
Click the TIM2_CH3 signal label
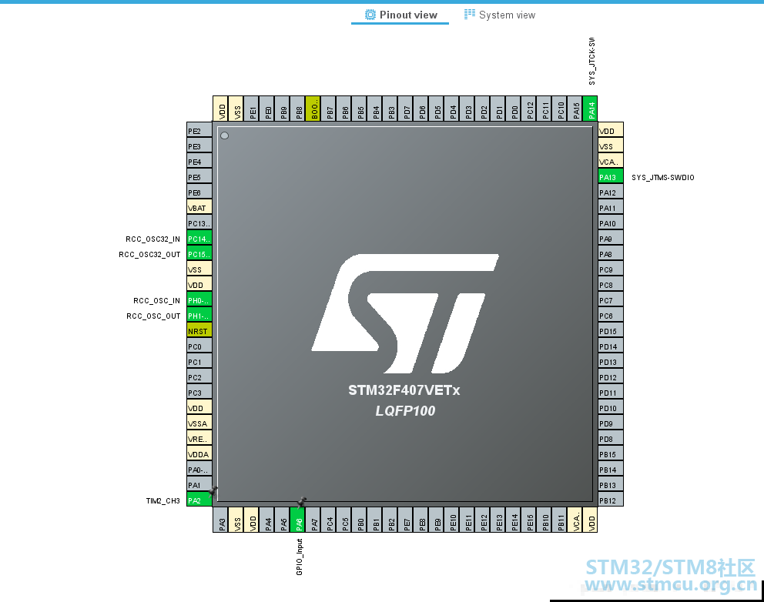click(x=163, y=500)
